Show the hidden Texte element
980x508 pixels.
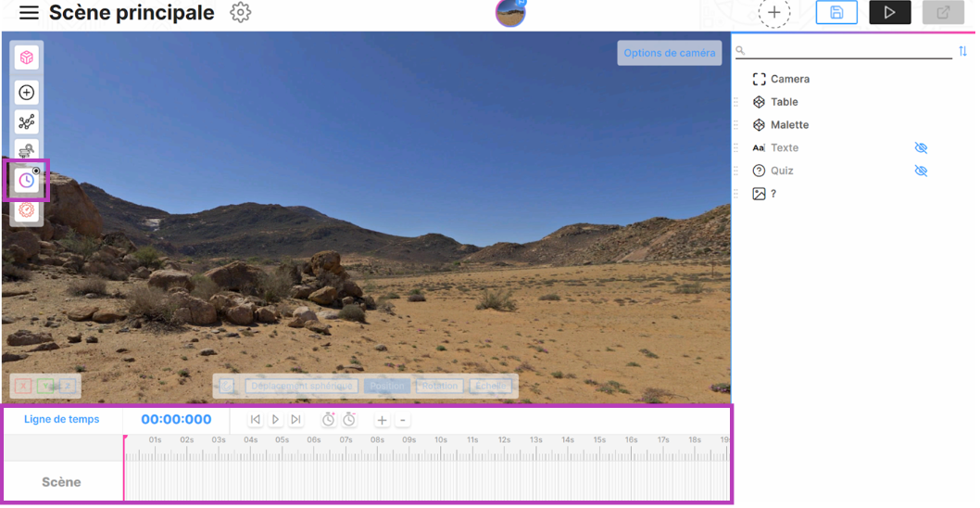(x=921, y=147)
